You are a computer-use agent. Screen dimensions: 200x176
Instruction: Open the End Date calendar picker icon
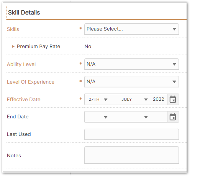173,117
